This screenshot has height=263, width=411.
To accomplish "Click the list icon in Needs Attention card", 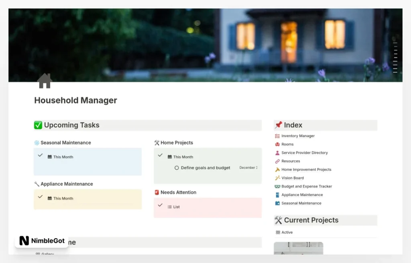I will (x=170, y=207).
